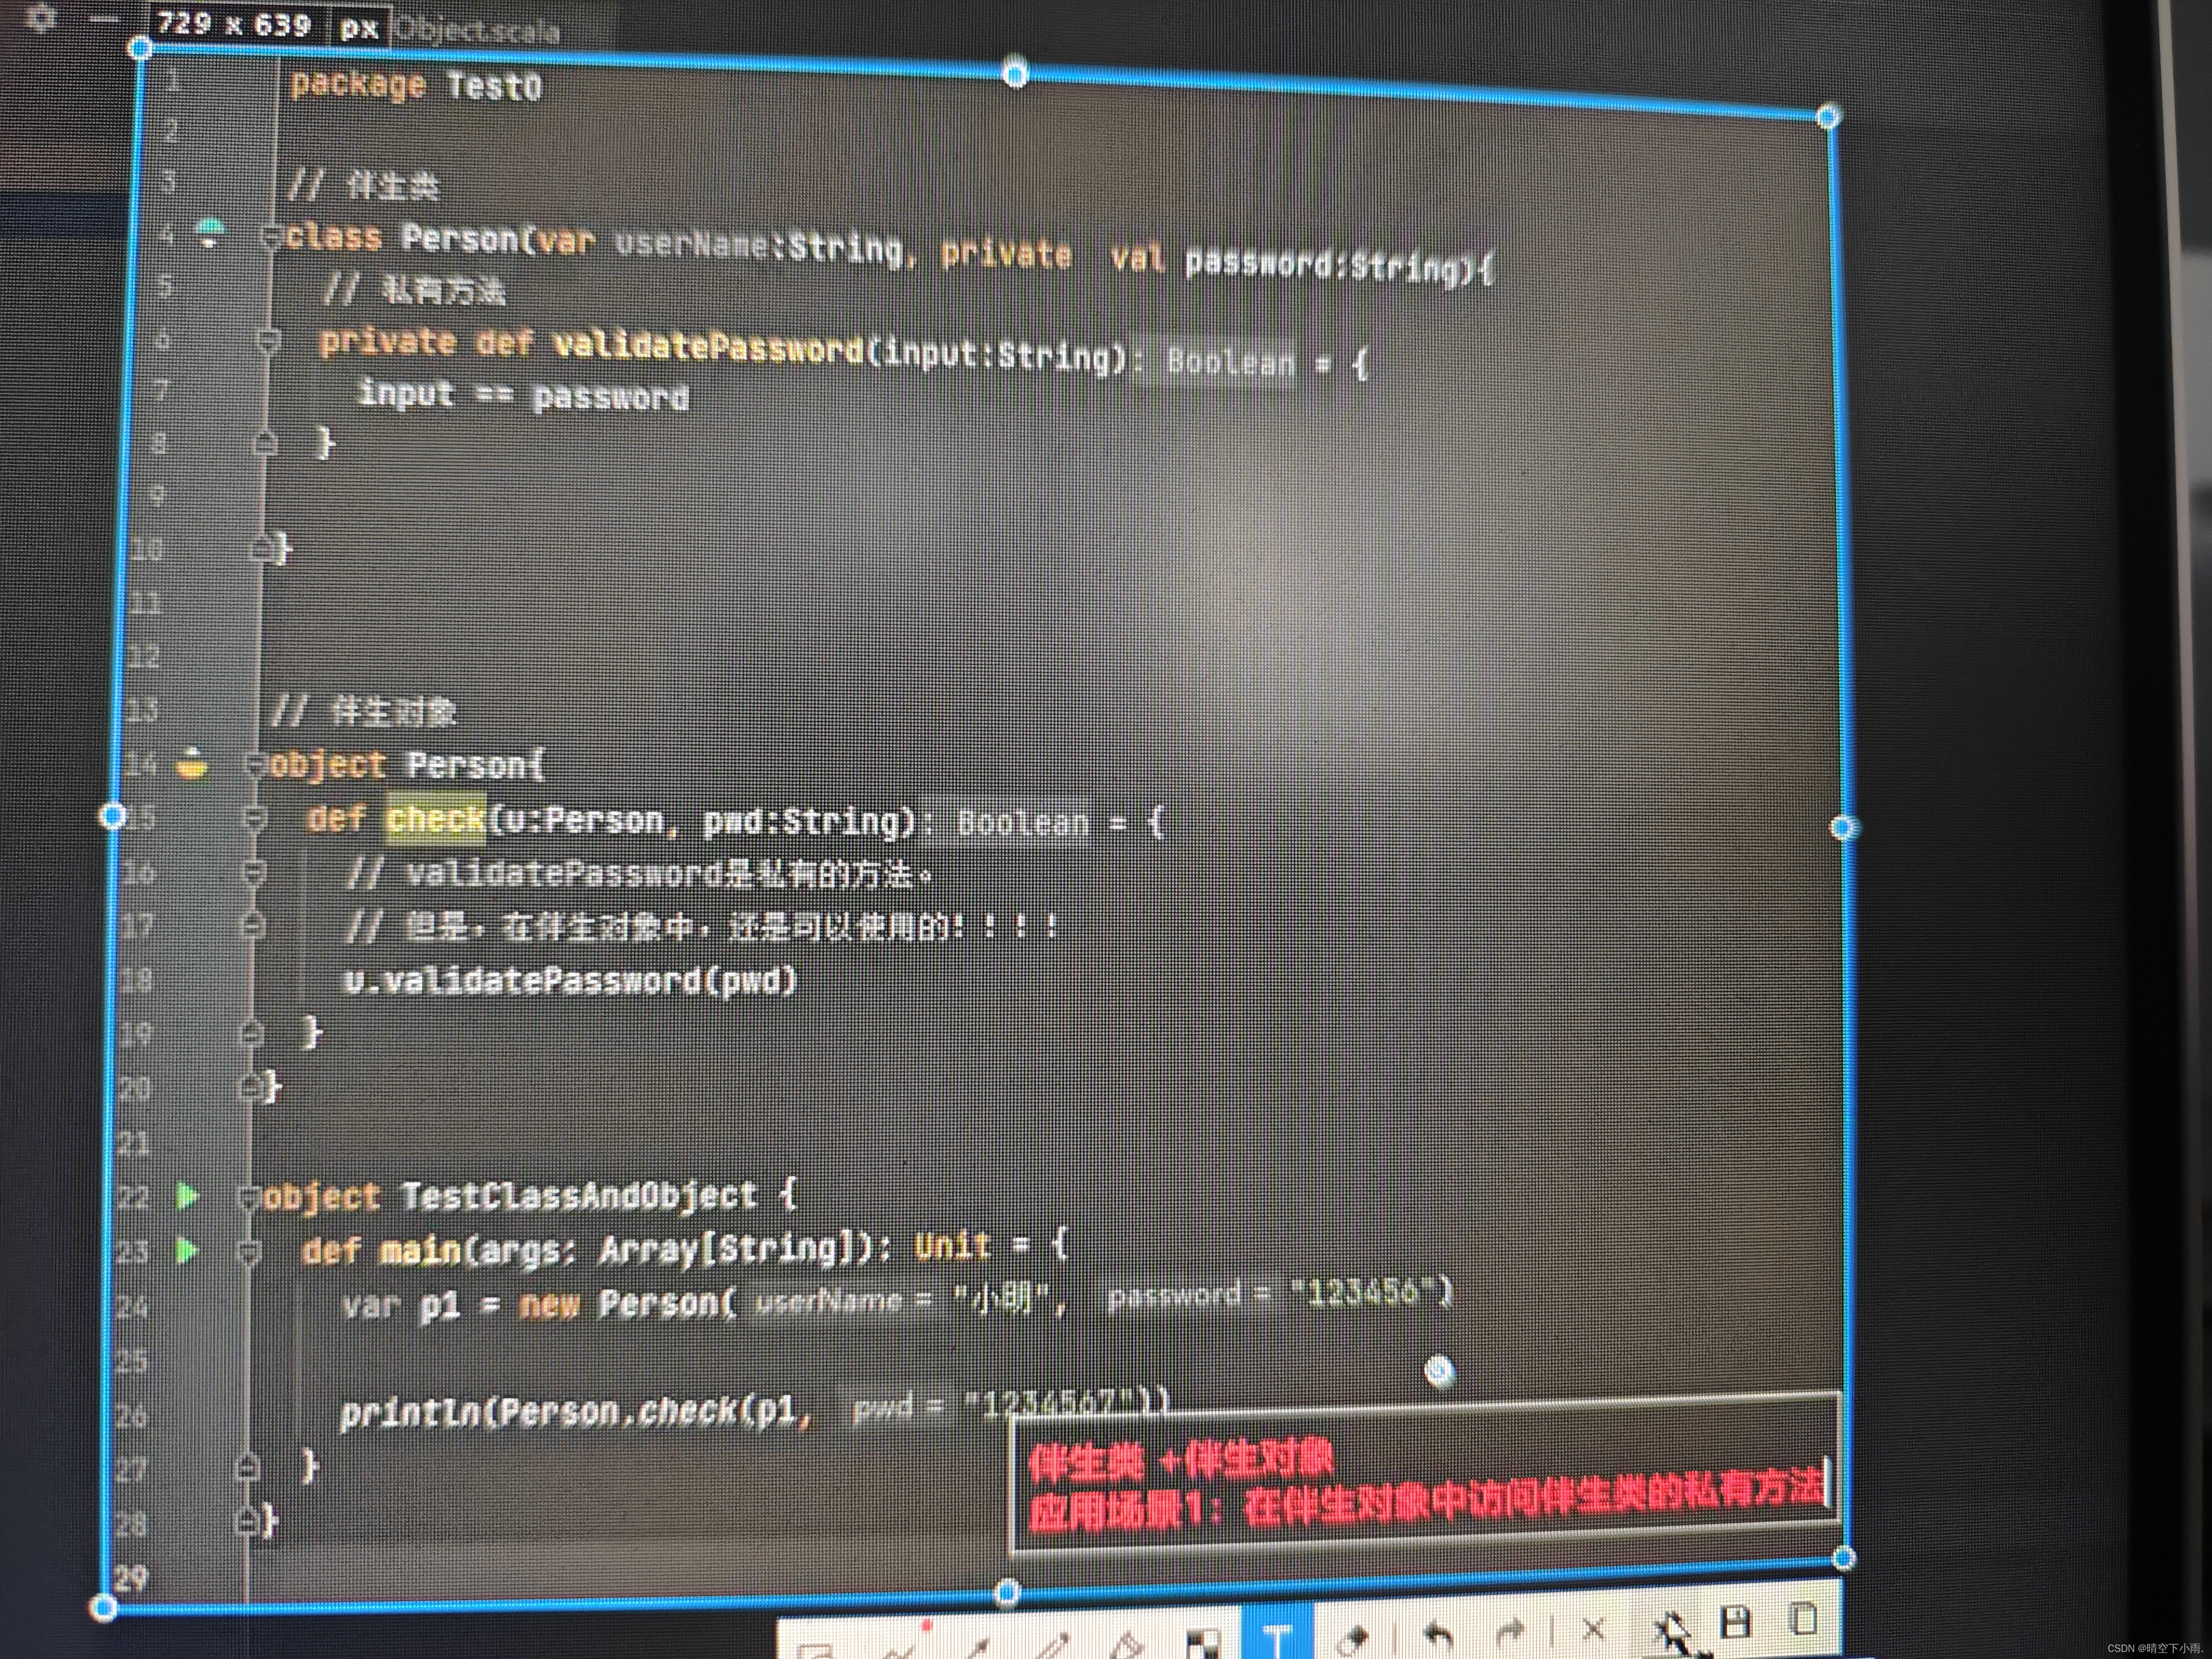Select the arrow annotation tool
The image size is (2212, 1659).
[978, 1648]
